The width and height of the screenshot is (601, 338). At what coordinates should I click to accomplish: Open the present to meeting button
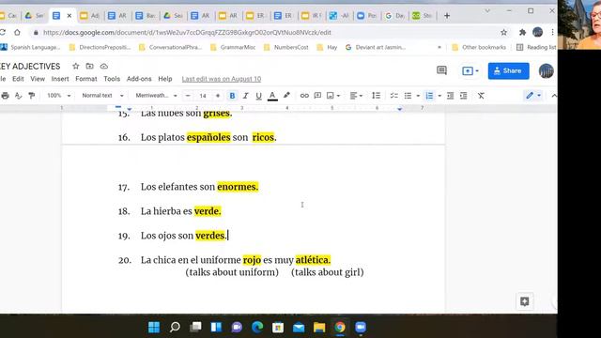click(470, 71)
